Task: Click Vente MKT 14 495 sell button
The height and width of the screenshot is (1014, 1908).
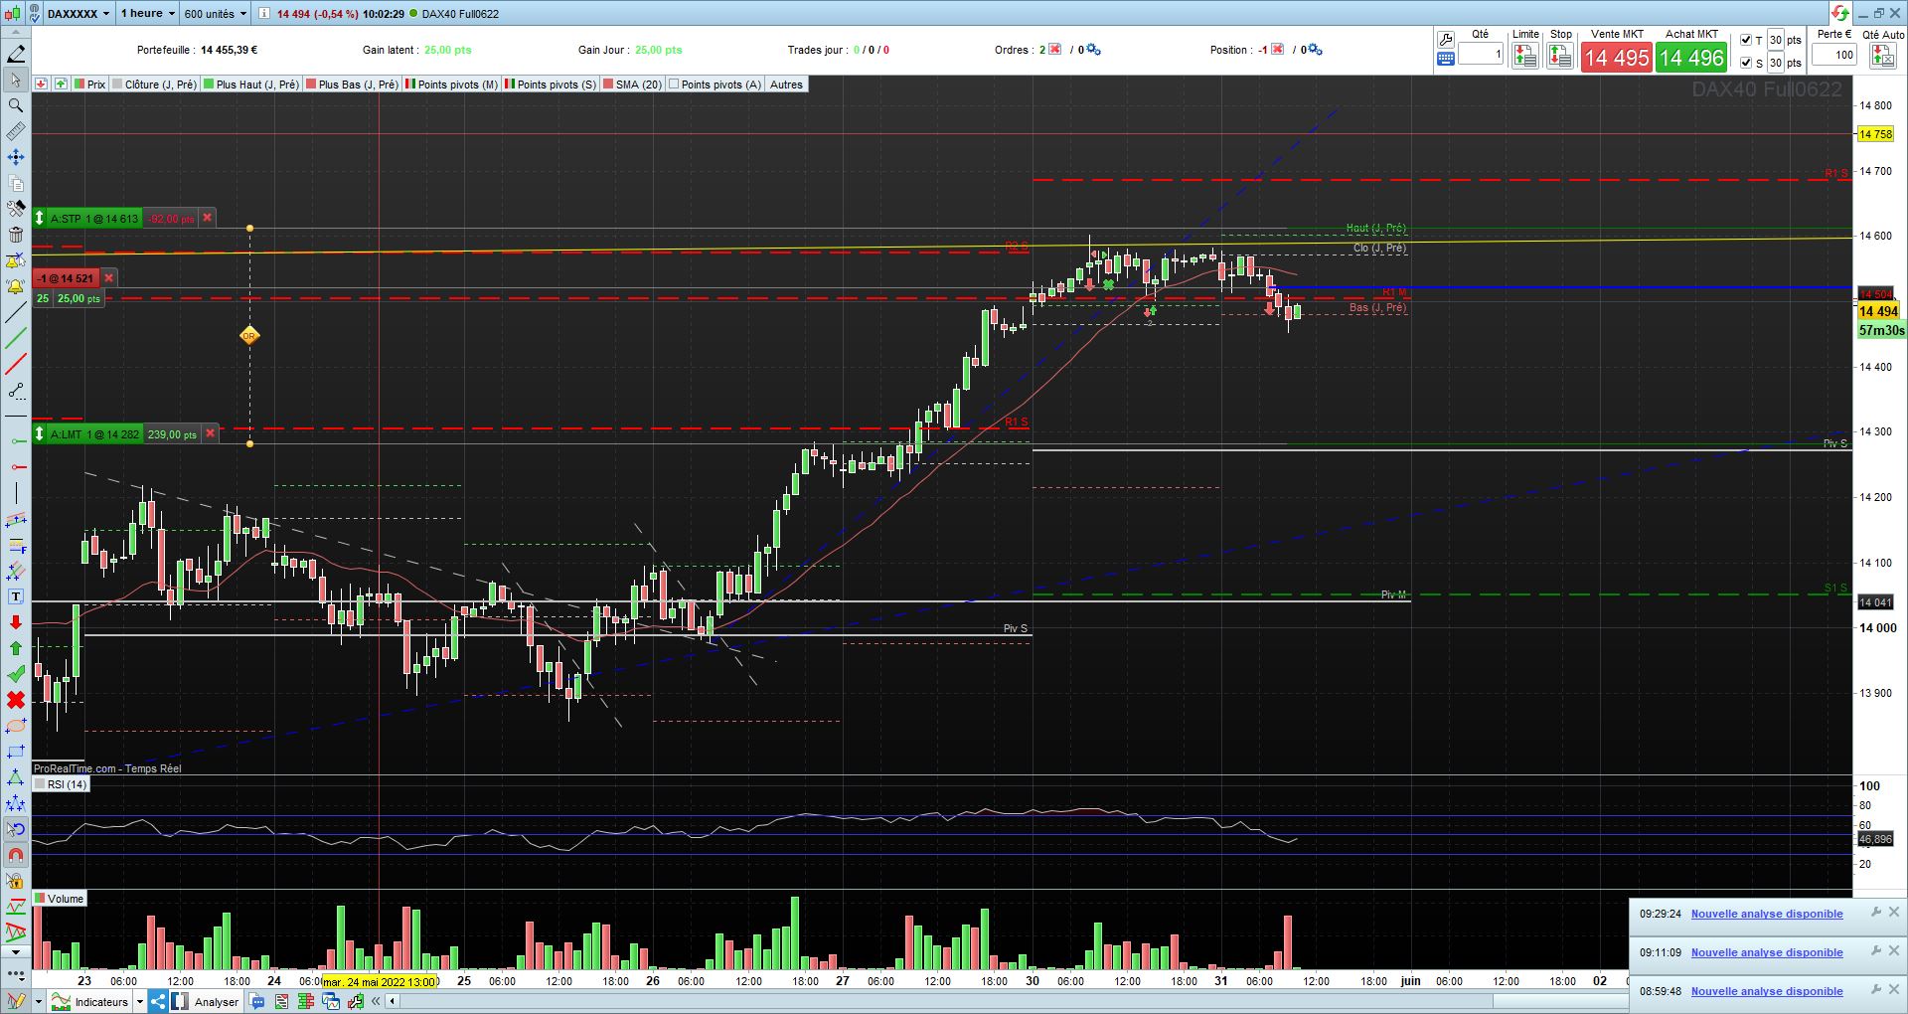Action: click(1617, 58)
